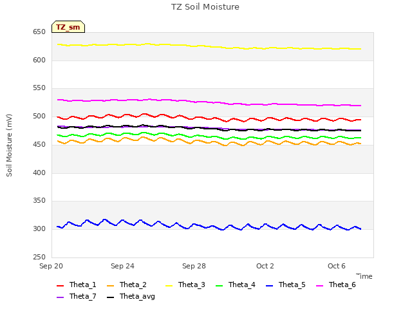Click the 650 y-axis tick label
The image size is (412, 309).
point(39,32)
